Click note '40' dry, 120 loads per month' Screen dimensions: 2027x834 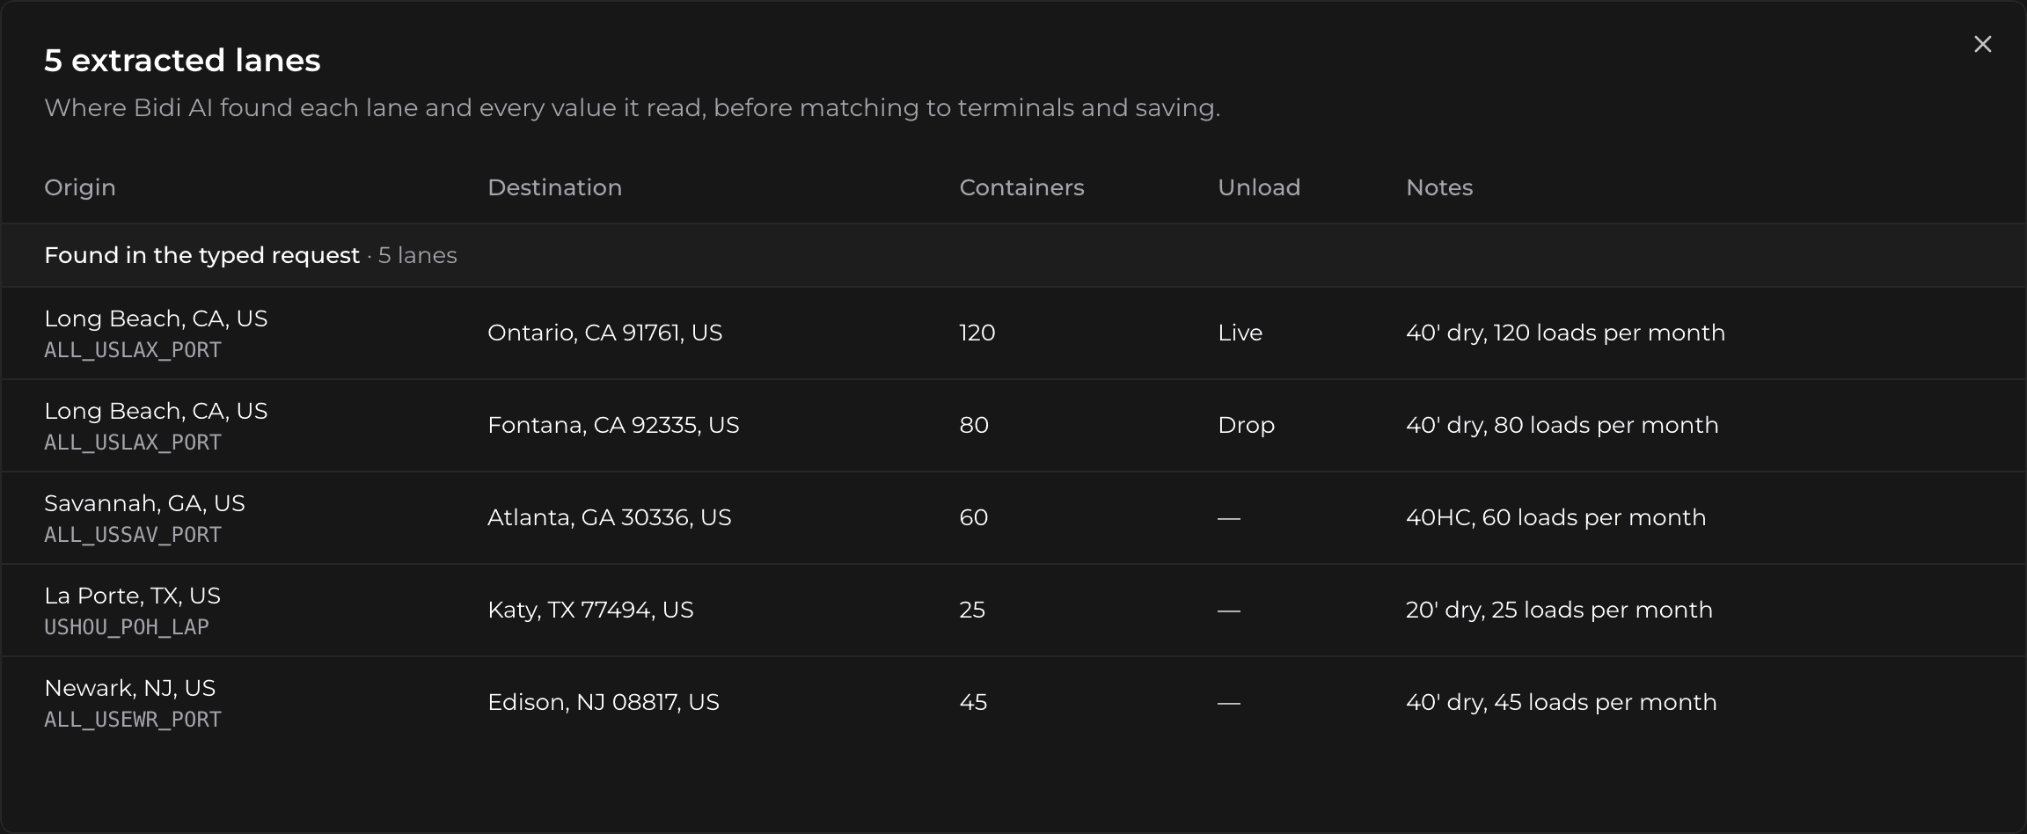[1565, 333]
